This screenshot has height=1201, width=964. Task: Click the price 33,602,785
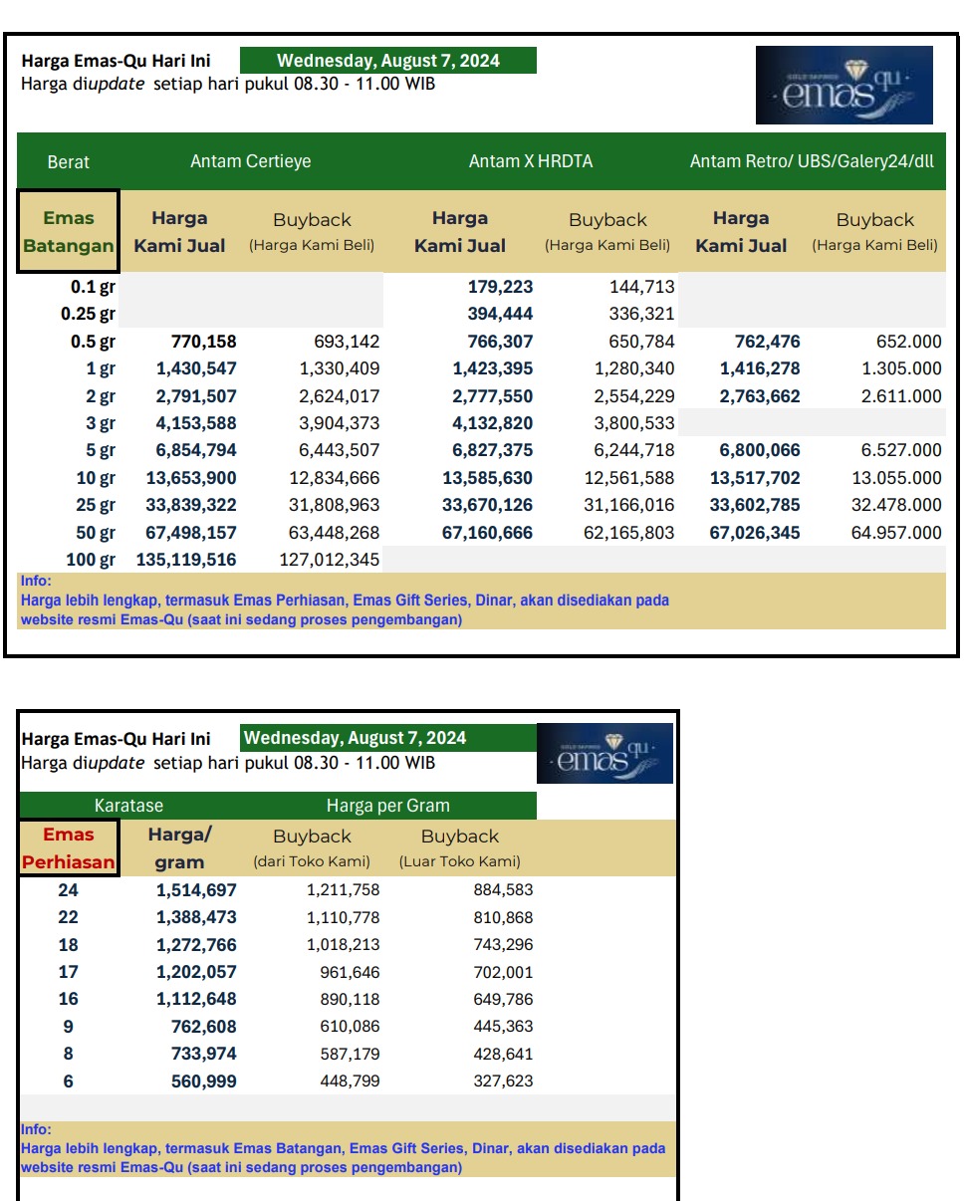coord(755,505)
